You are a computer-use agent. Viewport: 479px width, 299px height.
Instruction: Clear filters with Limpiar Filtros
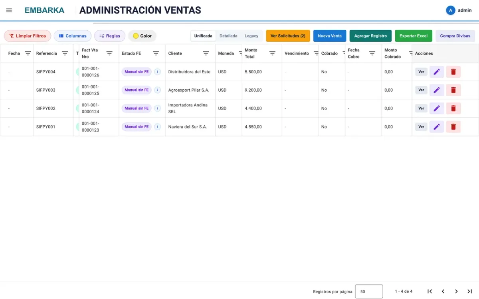[28, 36]
